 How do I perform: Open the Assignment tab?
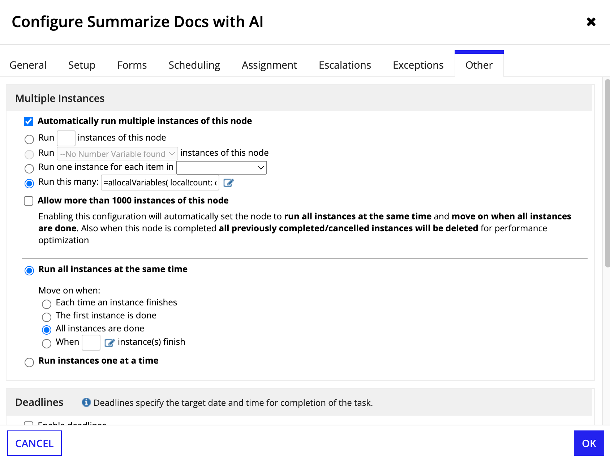tap(269, 65)
